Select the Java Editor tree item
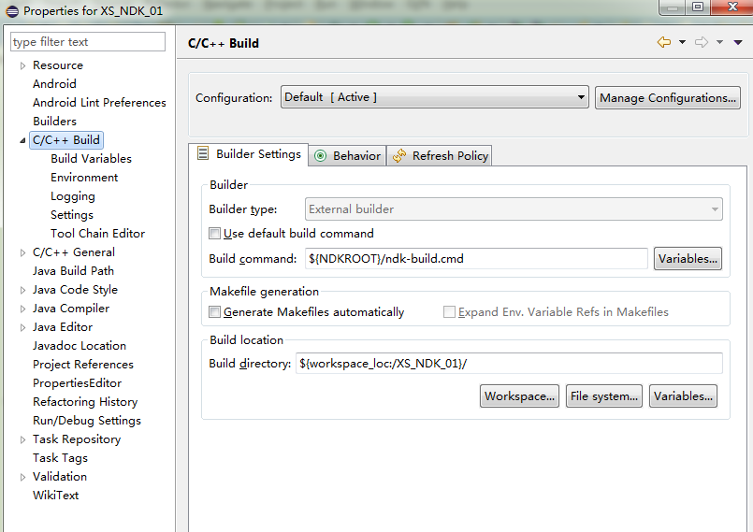The width and height of the screenshot is (753, 532). [x=63, y=327]
